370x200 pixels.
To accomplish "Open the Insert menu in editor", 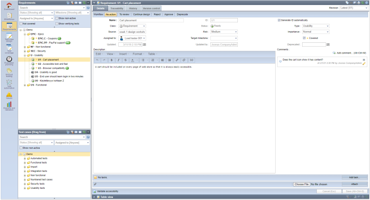I will 124,54.
